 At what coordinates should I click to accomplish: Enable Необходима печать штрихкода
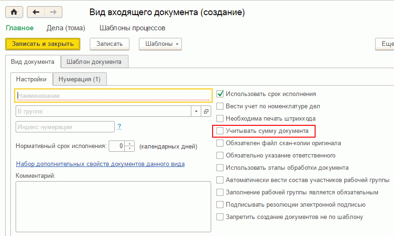220,118
